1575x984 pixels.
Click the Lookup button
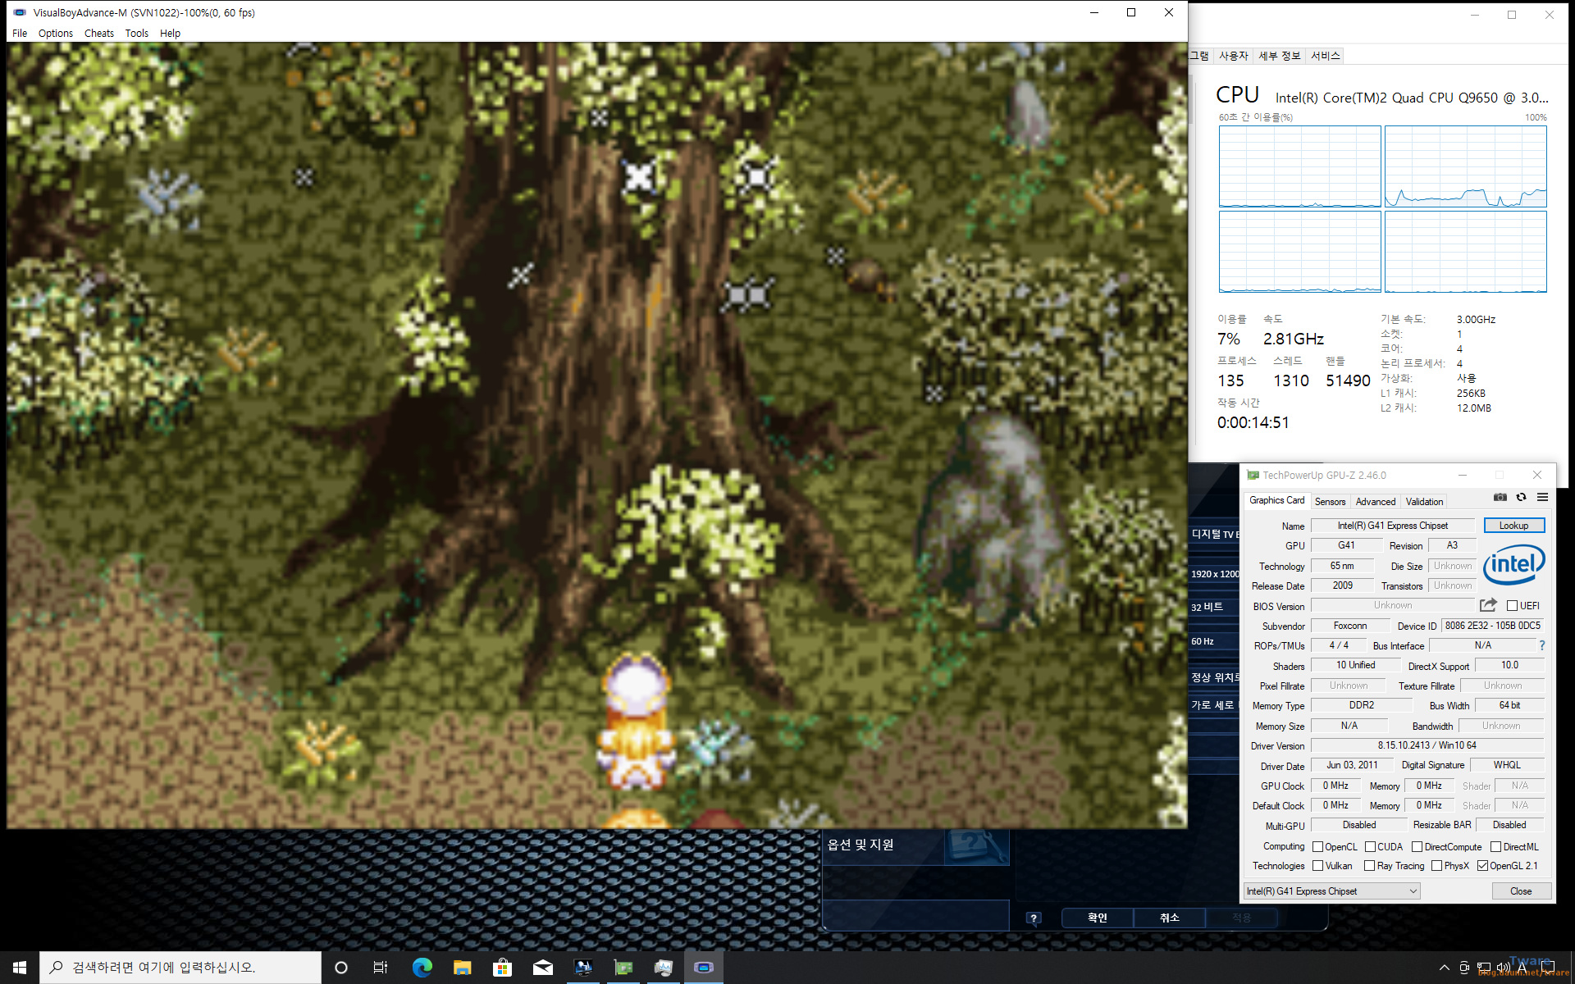coord(1513,526)
